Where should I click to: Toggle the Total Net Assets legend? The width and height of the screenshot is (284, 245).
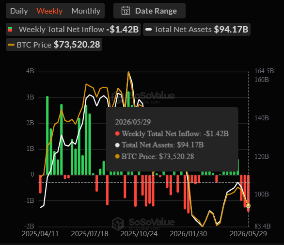click(197, 30)
